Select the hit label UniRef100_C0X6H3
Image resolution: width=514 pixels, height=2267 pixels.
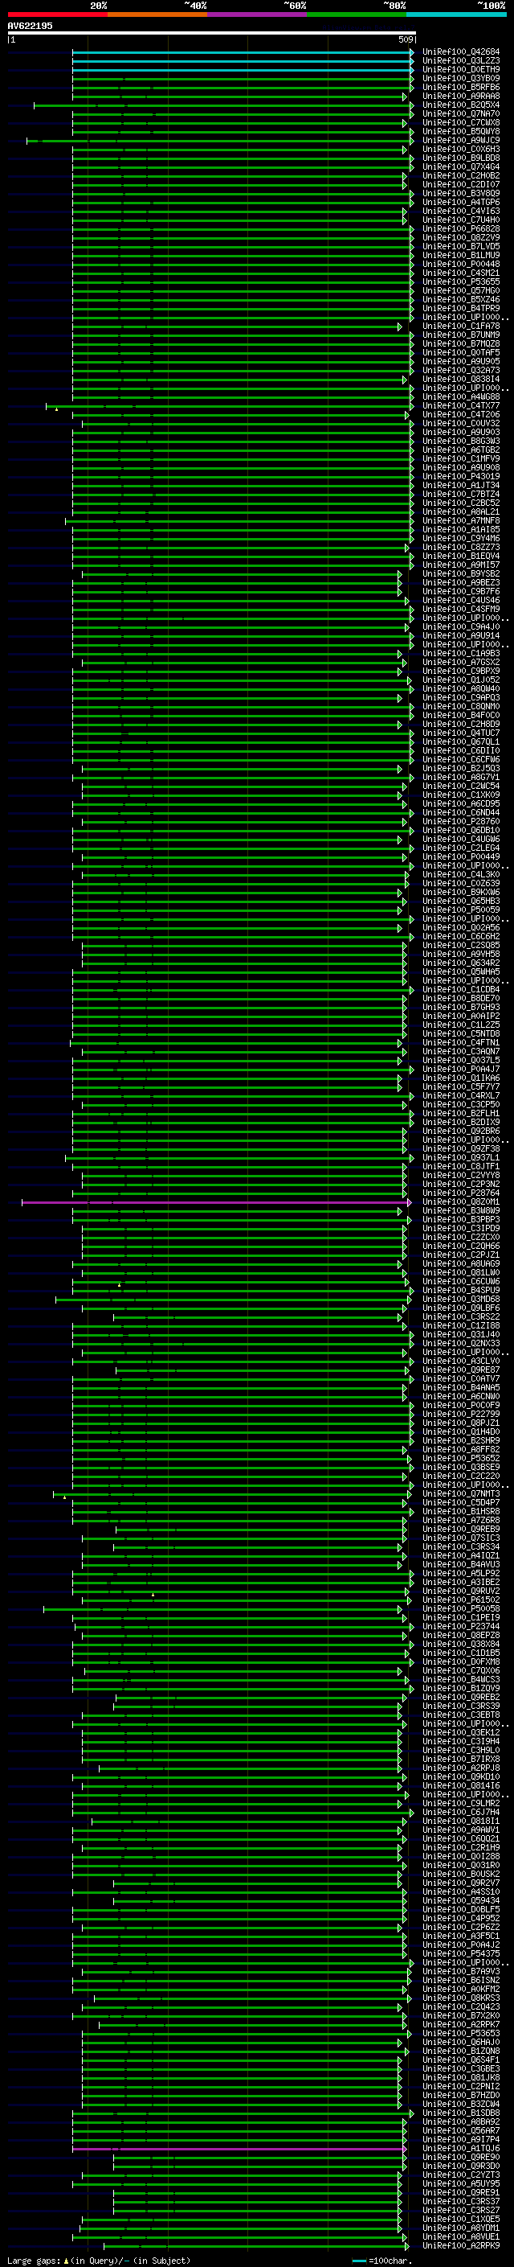(x=461, y=149)
